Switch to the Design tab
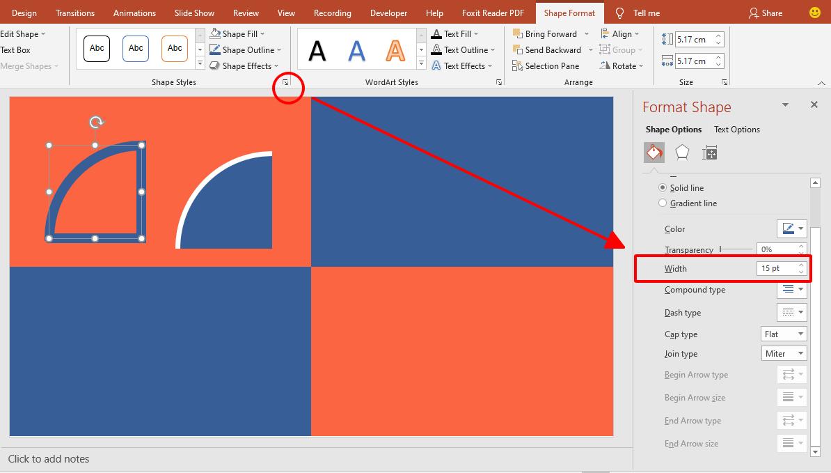 [24, 13]
